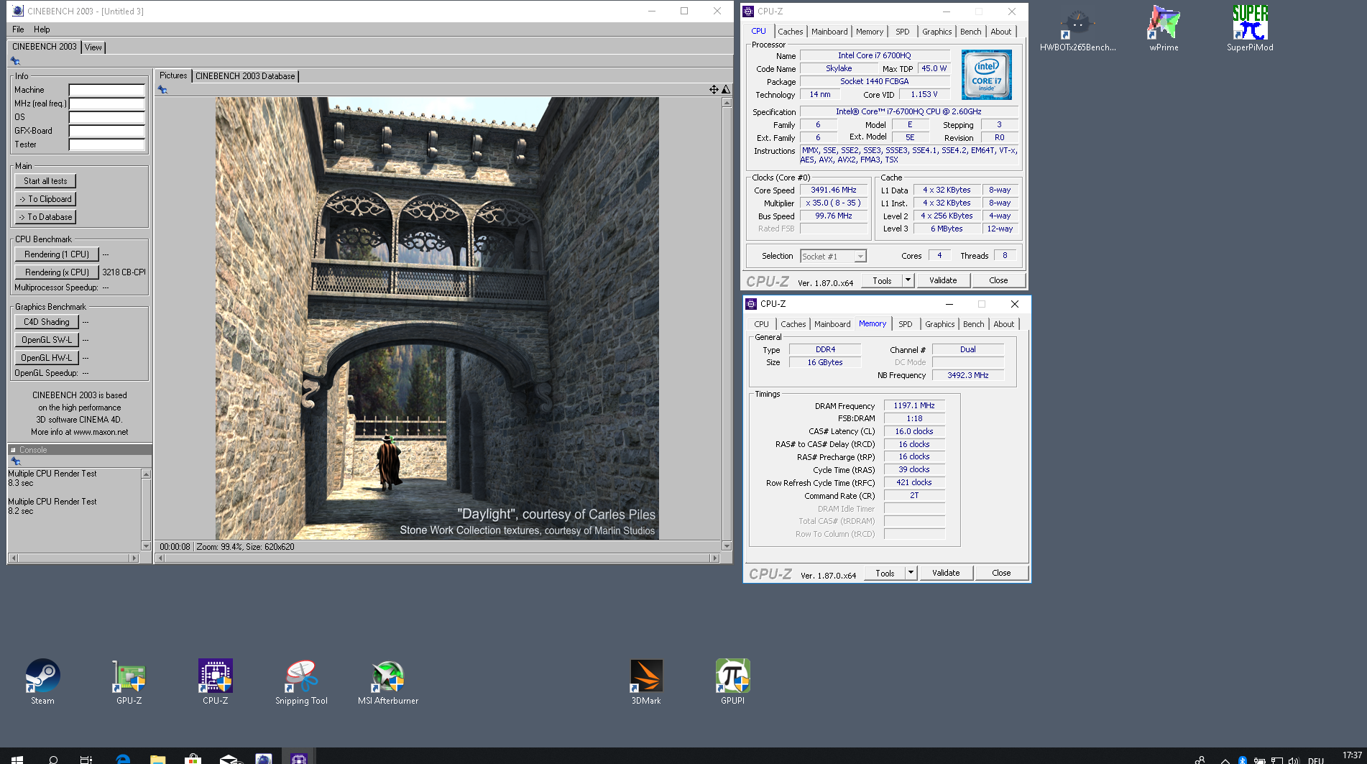
Task: Click the pin icon in the Console panel
Action: point(15,461)
